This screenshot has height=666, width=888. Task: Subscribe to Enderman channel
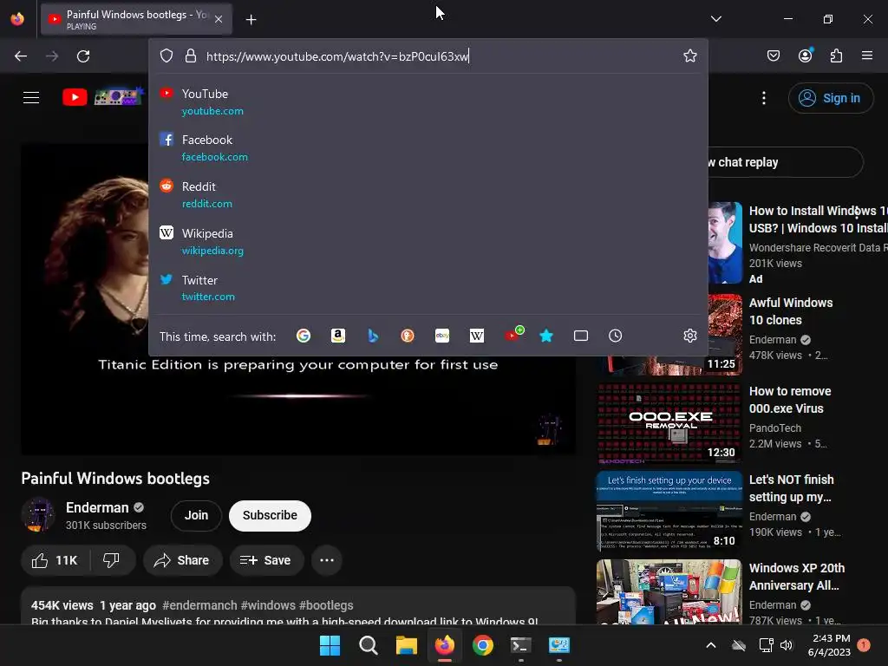click(x=270, y=515)
